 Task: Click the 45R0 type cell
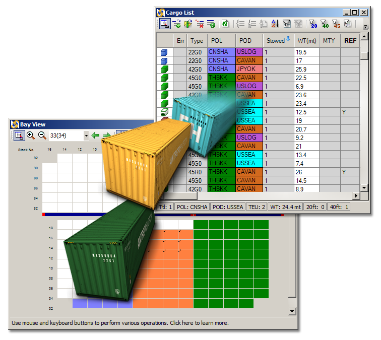click(x=197, y=172)
